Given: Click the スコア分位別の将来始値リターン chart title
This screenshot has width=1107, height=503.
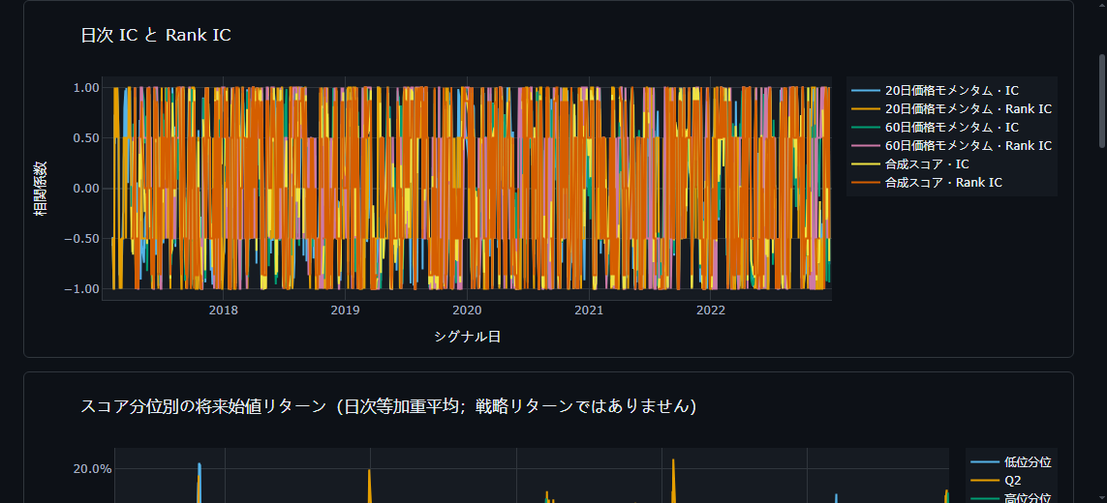Looking at the screenshot, I should [388, 407].
